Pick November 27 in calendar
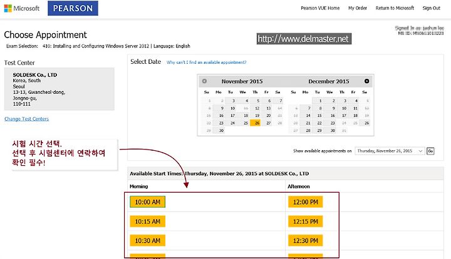Screen dimensions: 451x259 [266, 123]
